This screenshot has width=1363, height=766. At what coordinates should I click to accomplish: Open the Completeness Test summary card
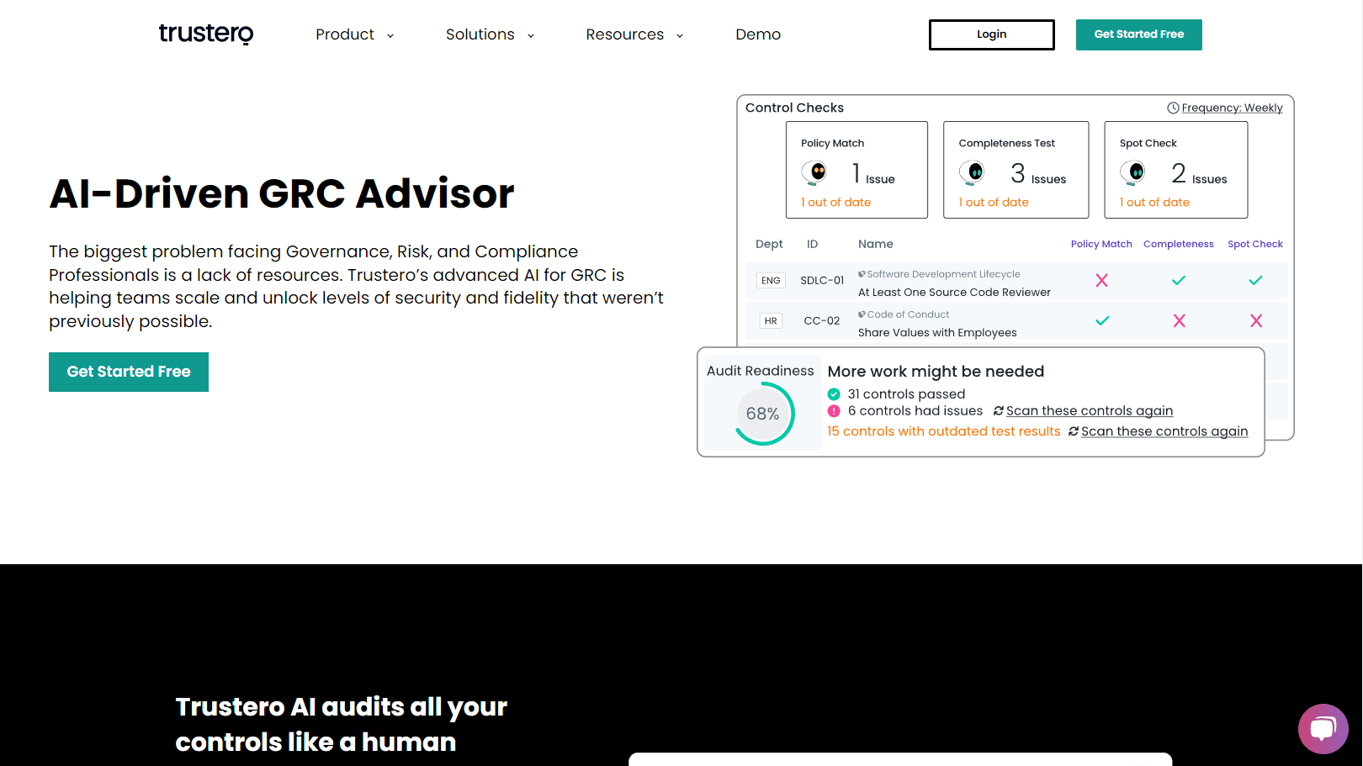pos(1016,170)
